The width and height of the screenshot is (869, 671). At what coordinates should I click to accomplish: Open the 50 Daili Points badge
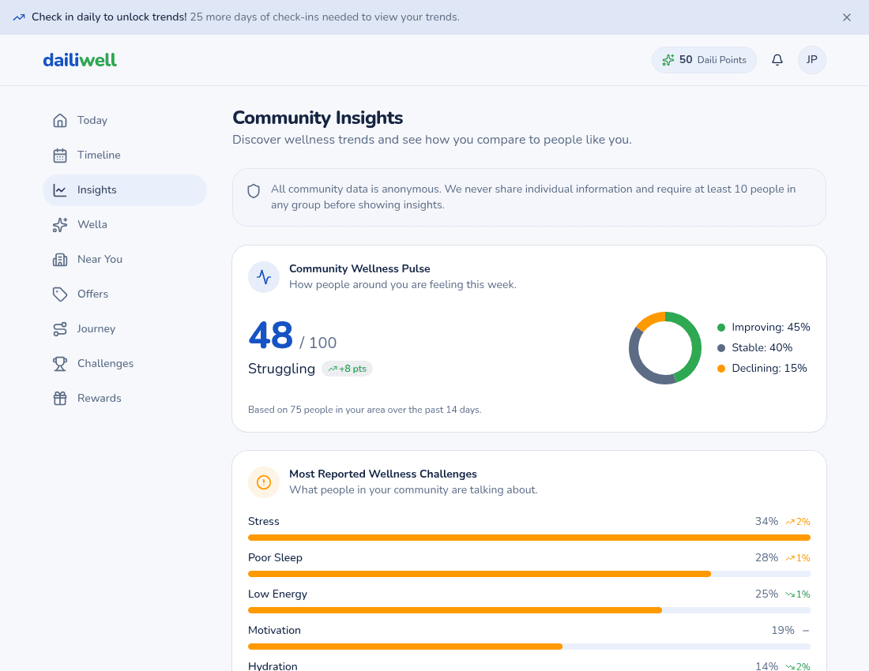(704, 60)
